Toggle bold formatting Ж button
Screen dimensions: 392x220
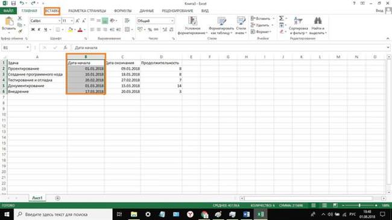tap(33, 30)
